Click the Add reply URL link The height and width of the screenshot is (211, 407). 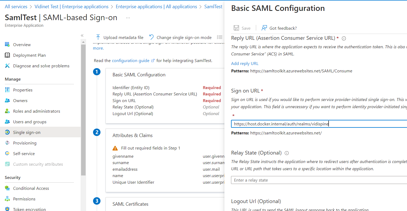[x=245, y=63]
